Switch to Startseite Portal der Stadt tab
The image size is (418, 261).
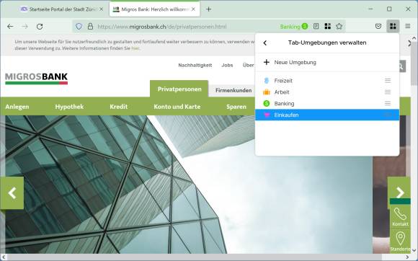pyautogui.click(x=62, y=9)
